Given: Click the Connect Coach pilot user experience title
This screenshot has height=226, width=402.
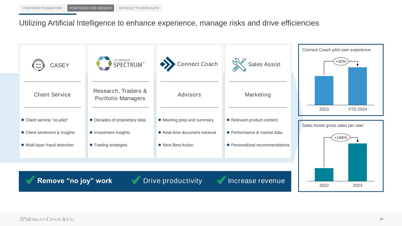Looking at the screenshot, I should pyautogui.click(x=336, y=50).
